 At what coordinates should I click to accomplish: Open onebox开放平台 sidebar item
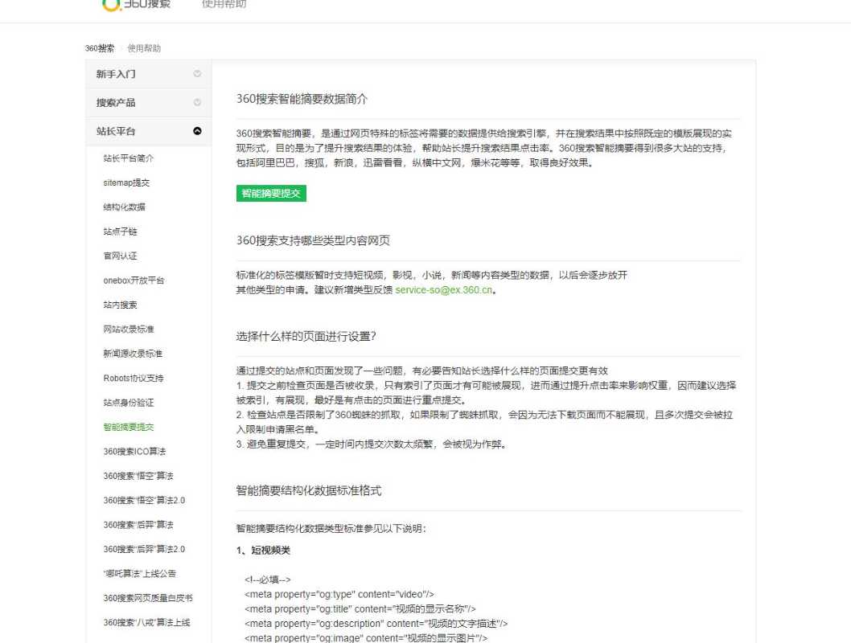[x=134, y=281]
